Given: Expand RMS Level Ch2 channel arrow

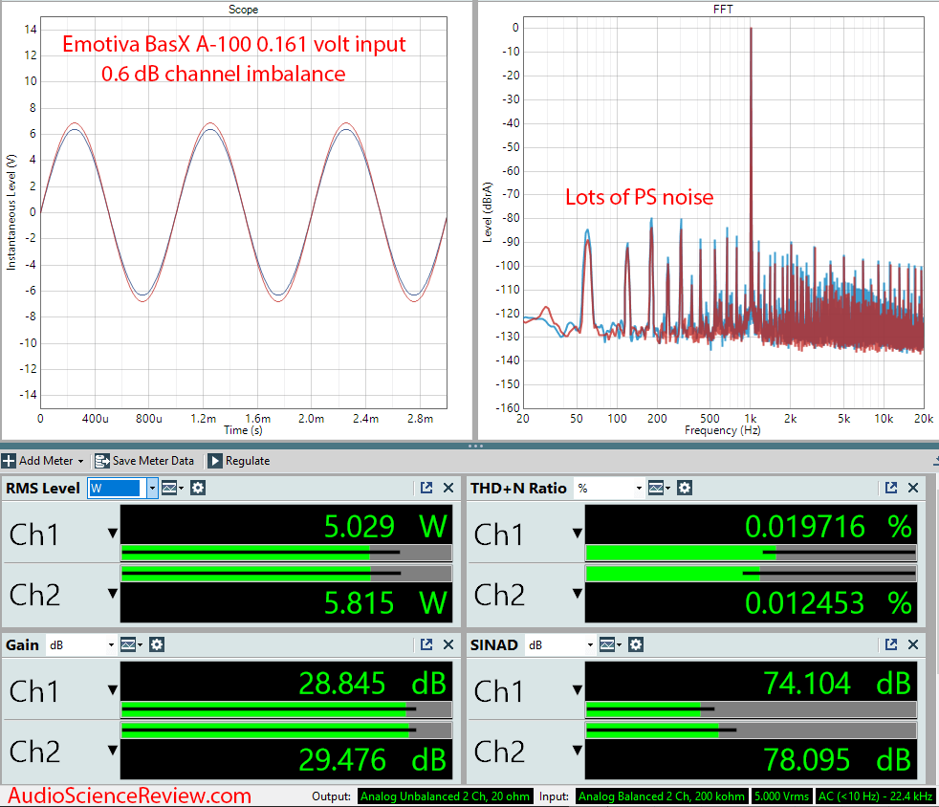Looking at the screenshot, I should pos(113,593).
